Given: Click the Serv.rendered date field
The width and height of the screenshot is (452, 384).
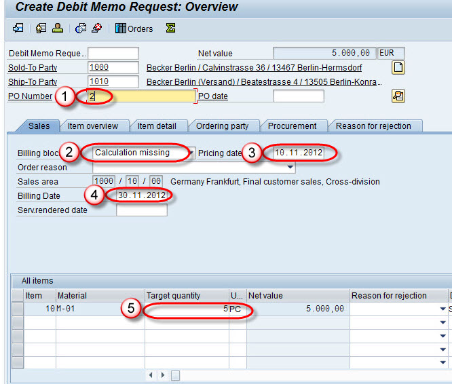Looking at the screenshot, I should 141,210.
